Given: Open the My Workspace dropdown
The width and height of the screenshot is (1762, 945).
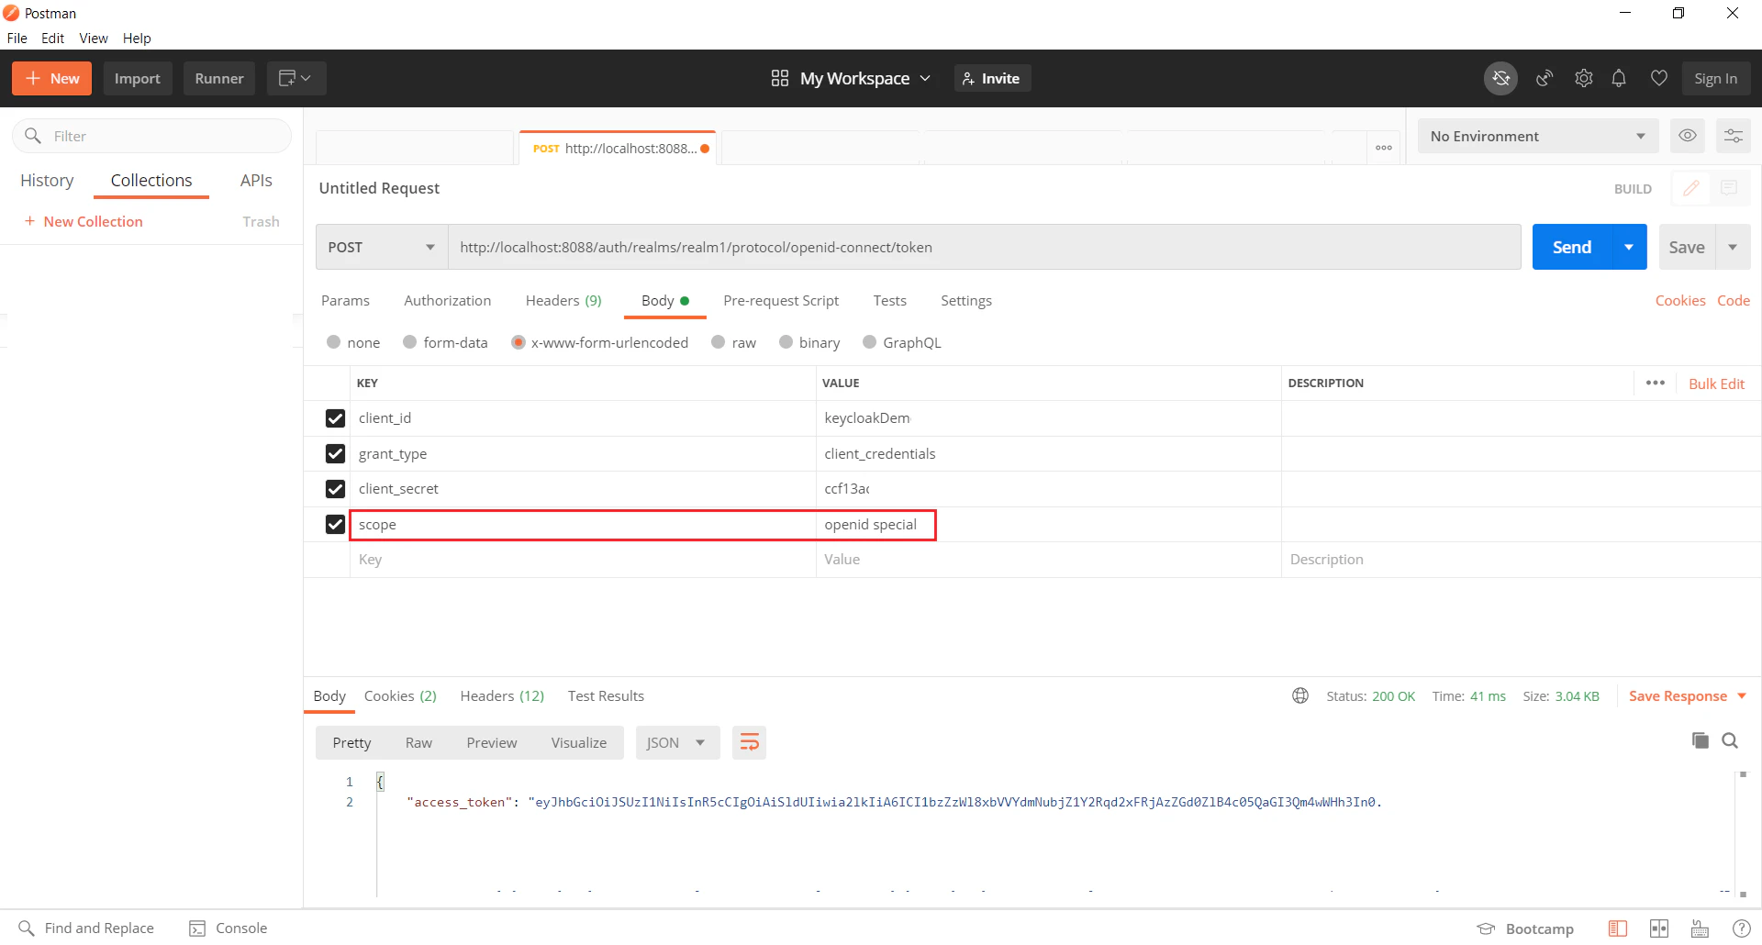Looking at the screenshot, I should [864, 79].
